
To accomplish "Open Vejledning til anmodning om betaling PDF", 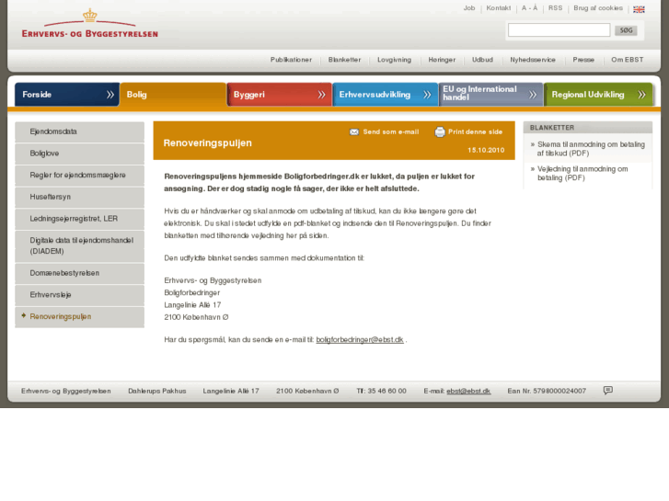I will pos(582,173).
